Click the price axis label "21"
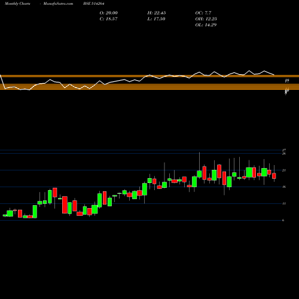 point(284,170)
